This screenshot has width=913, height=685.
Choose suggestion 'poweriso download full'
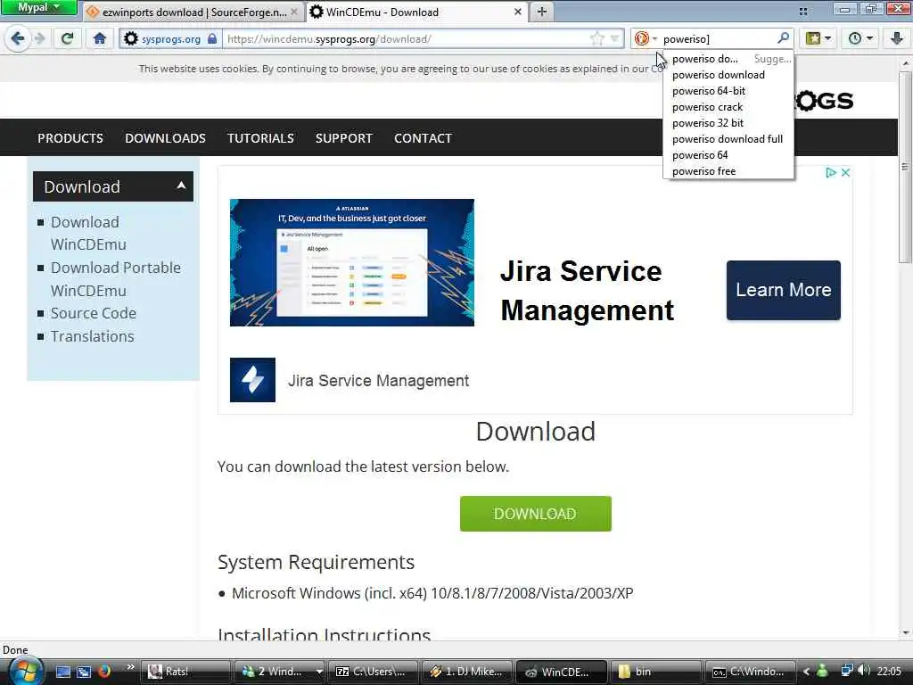(x=728, y=139)
